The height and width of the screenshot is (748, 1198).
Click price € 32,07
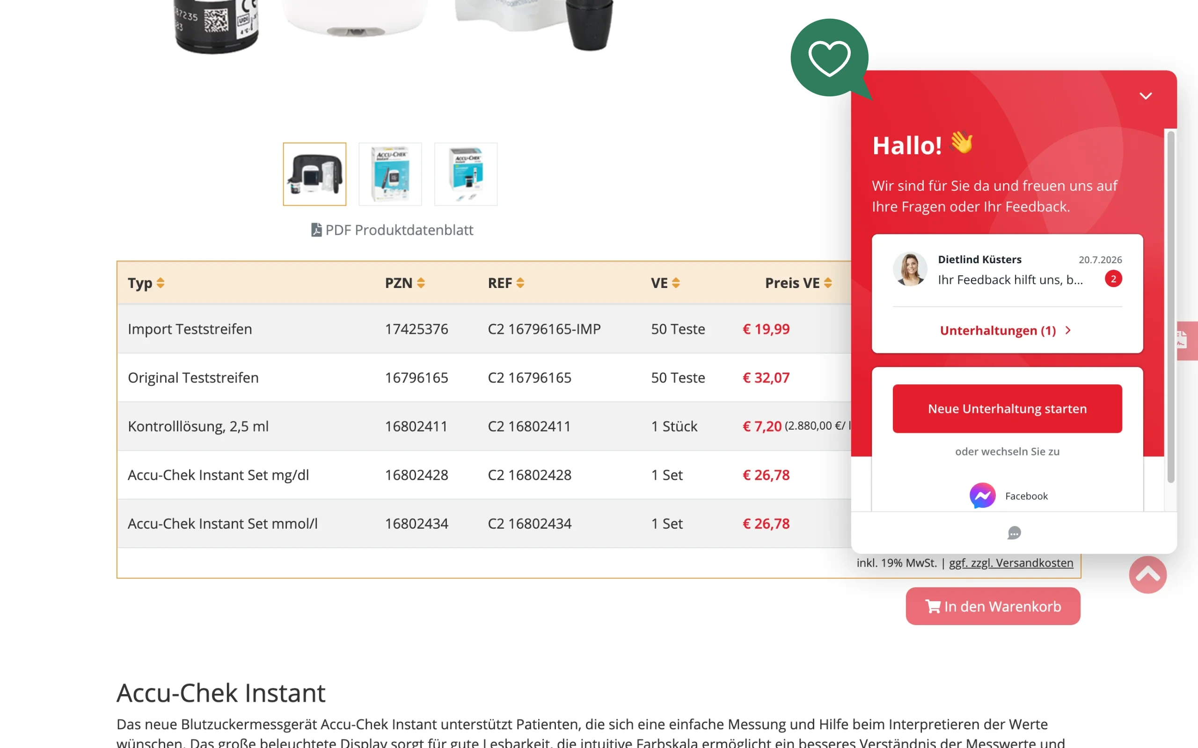pyautogui.click(x=767, y=378)
